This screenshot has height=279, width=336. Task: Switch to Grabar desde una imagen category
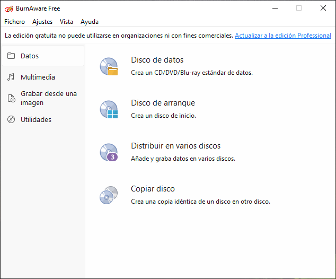click(x=43, y=98)
